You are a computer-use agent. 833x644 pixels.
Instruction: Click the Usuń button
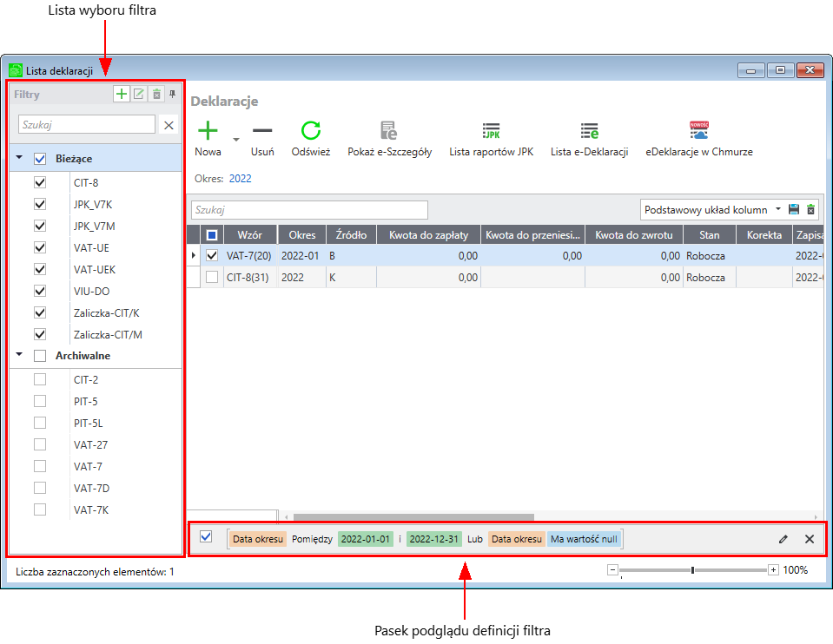click(x=262, y=137)
